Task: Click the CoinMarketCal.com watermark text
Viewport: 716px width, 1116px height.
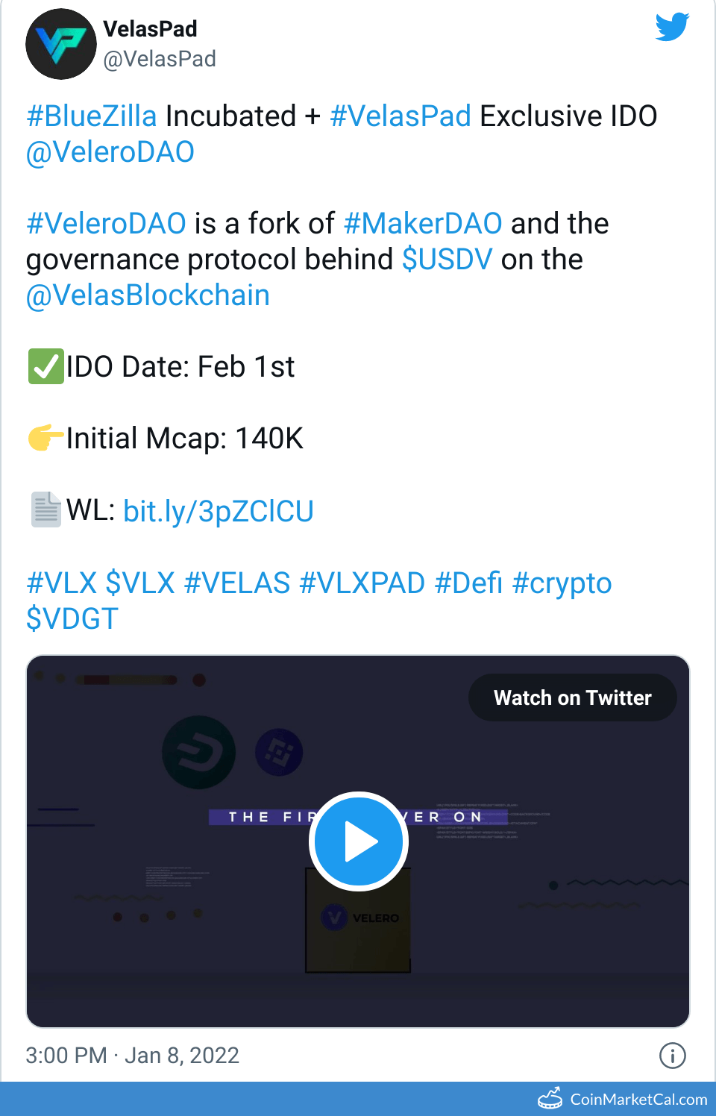Action: [638, 1099]
